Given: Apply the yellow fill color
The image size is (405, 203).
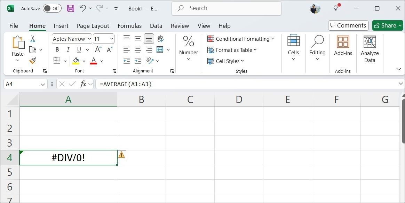Looking at the screenshot, I should click(76, 61).
